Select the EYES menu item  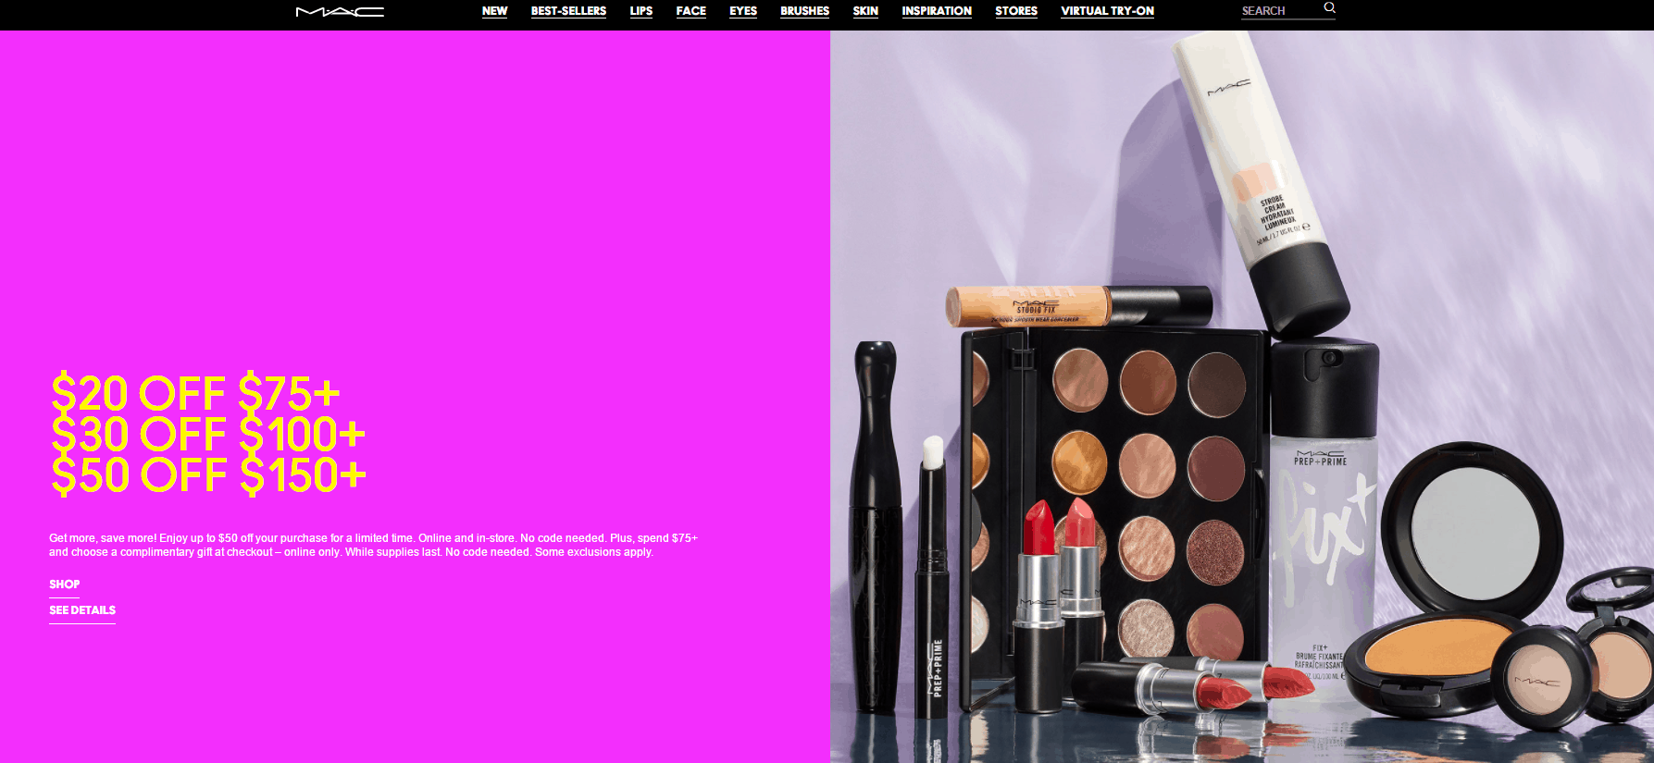(x=743, y=11)
